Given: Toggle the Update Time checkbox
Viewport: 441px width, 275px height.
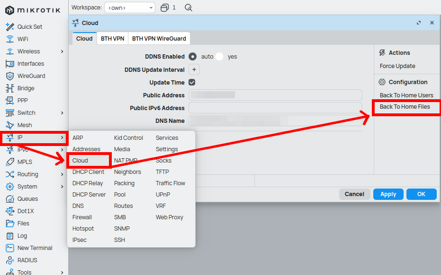Looking at the screenshot, I should tap(192, 82).
